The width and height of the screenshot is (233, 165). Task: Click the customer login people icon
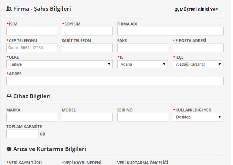click(177, 10)
